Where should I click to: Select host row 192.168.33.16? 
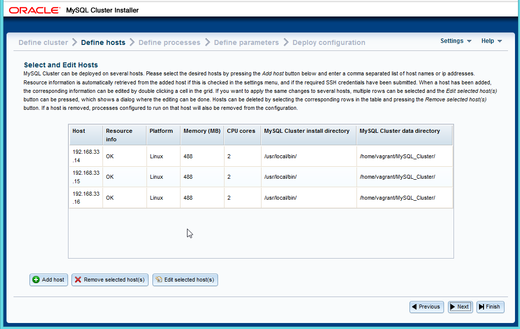[260, 198]
